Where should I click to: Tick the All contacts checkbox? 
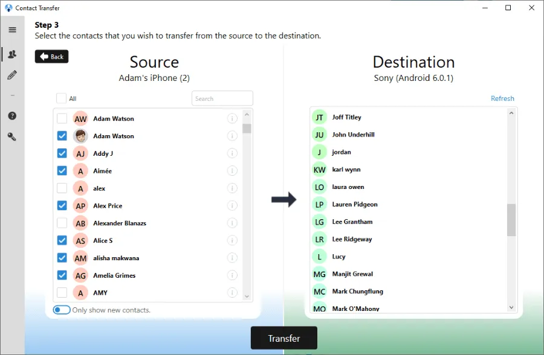62,98
